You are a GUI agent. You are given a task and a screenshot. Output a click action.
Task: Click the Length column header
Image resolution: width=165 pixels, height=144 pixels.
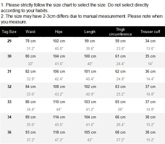(90, 32)
